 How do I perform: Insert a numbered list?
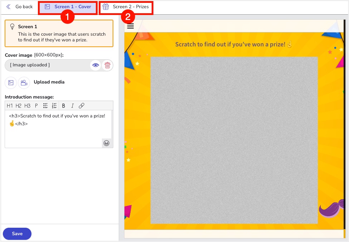54,106
